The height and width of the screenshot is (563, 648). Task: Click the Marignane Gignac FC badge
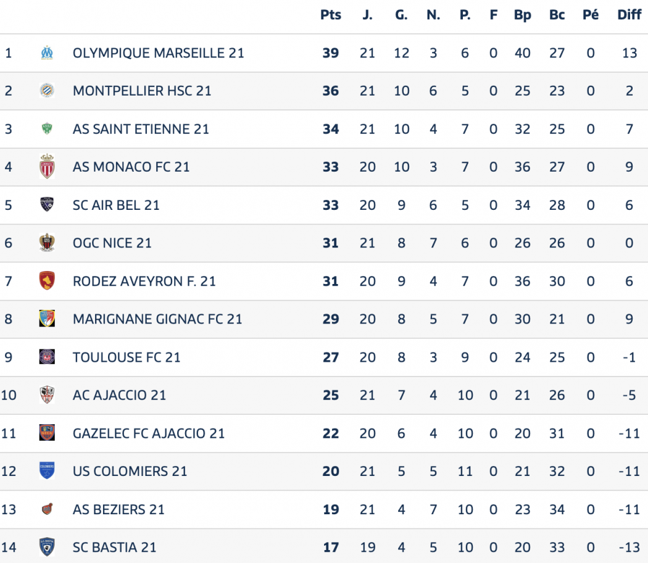[47, 319]
